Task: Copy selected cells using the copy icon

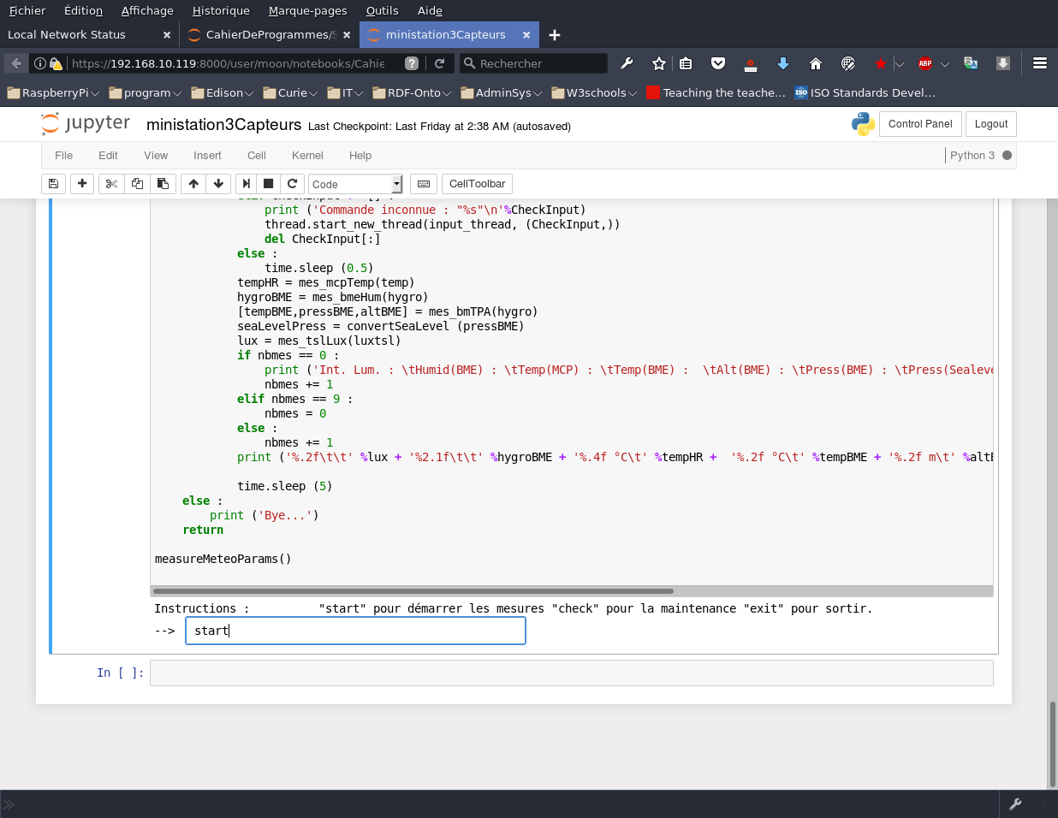Action: [137, 184]
